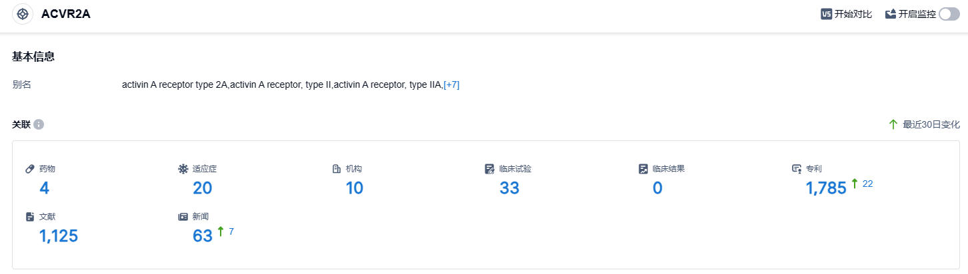Open the 20 indications count
The image size is (968, 274).
pyautogui.click(x=202, y=188)
